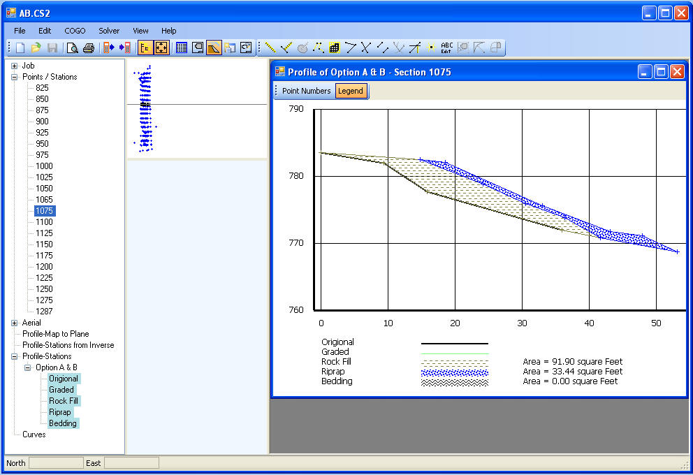Open Profile-Map to Plane item
Viewport: 693px width, 475px height.
click(x=56, y=334)
